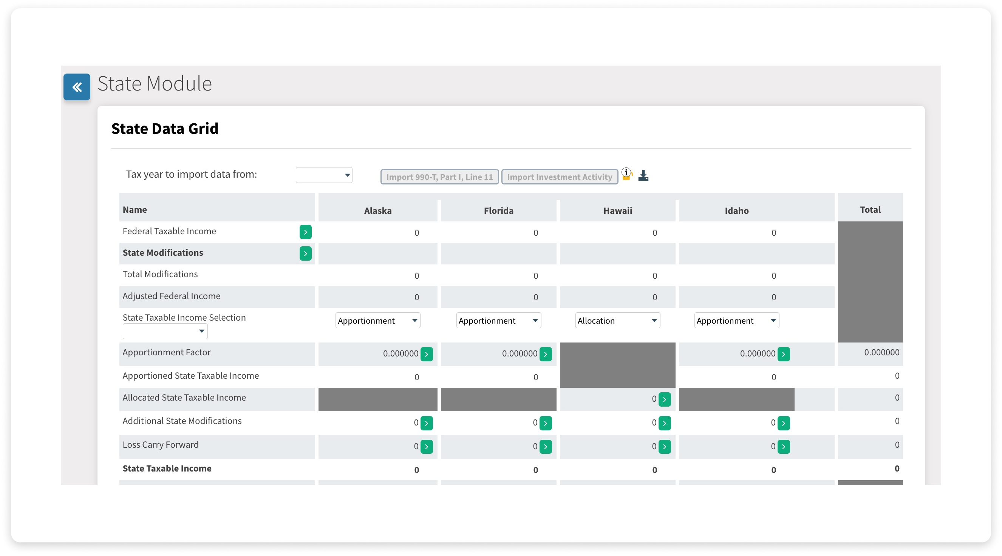Open Idaho Apportionment selection dropdown
Screen dimensions: 1002x556
tap(736, 321)
